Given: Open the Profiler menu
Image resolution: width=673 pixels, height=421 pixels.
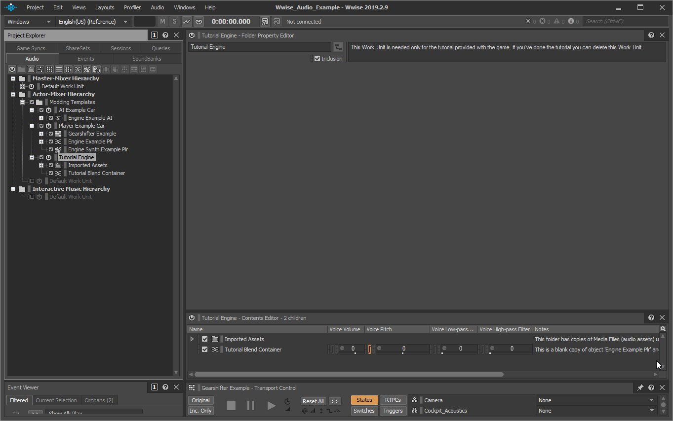Looking at the screenshot, I should (132, 7).
